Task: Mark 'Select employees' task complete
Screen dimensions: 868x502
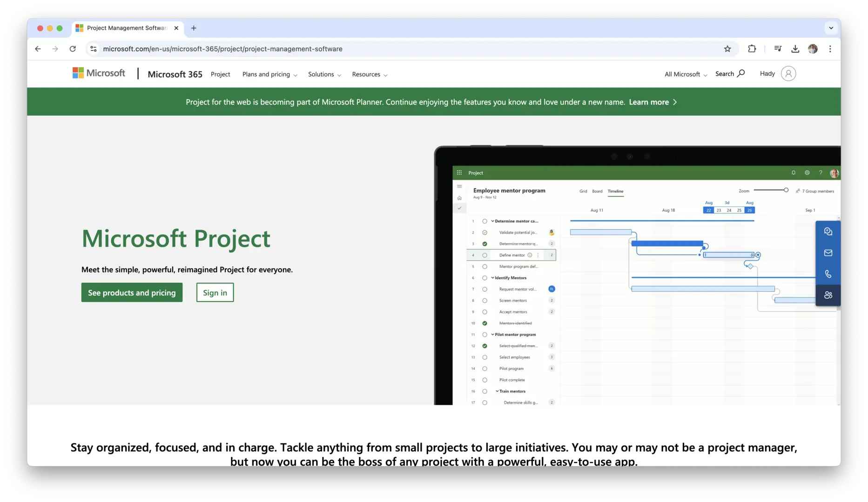Action: (484, 357)
